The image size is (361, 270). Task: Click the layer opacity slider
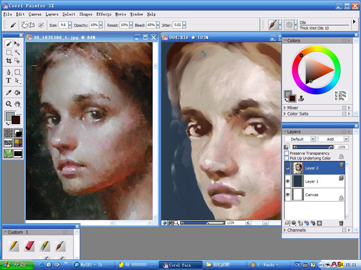click(x=313, y=147)
